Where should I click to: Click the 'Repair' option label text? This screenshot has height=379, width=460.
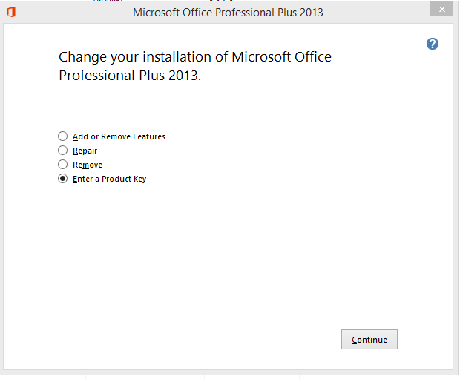[85, 151]
